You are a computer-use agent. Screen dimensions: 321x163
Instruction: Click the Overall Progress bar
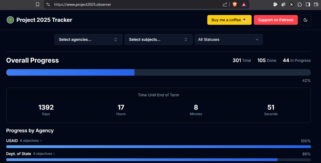click(x=158, y=72)
